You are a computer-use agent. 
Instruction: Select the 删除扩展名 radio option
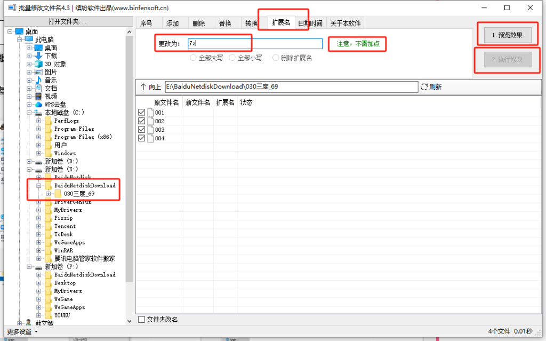point(276,58)
